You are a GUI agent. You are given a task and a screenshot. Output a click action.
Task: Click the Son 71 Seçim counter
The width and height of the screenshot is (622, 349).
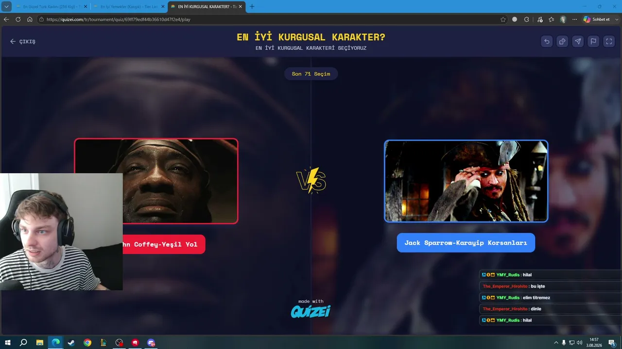(x=311, y=74)
